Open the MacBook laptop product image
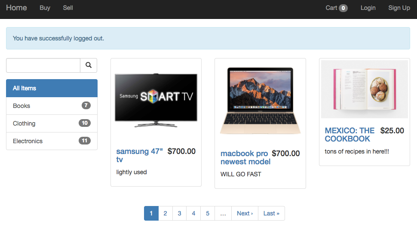417x246 pixels. tap(261, 101)
